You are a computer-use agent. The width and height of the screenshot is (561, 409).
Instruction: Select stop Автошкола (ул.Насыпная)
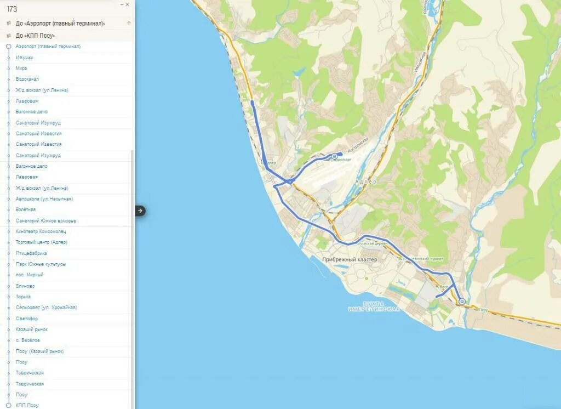click(x=44, y=199)
